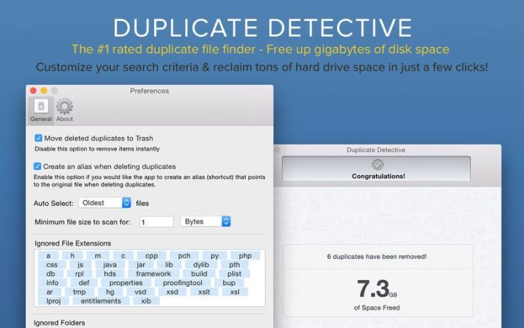Select the 'xsl' extension token
The height and width of the screenshot is (328, 524).
click(x=234, y=291)
